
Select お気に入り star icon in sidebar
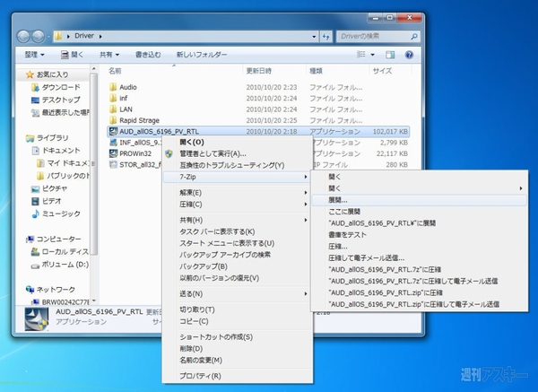pyautogui.click(x=30, y=74)
